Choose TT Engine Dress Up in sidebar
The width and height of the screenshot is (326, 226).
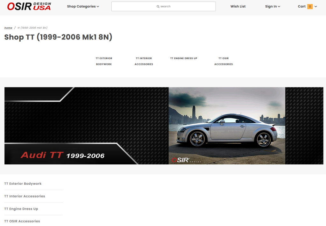click(21, 209)
